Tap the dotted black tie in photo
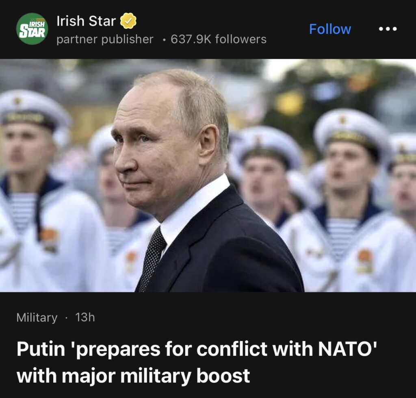Viewport: 416px width, 398px height. click(x=152, y=259)
